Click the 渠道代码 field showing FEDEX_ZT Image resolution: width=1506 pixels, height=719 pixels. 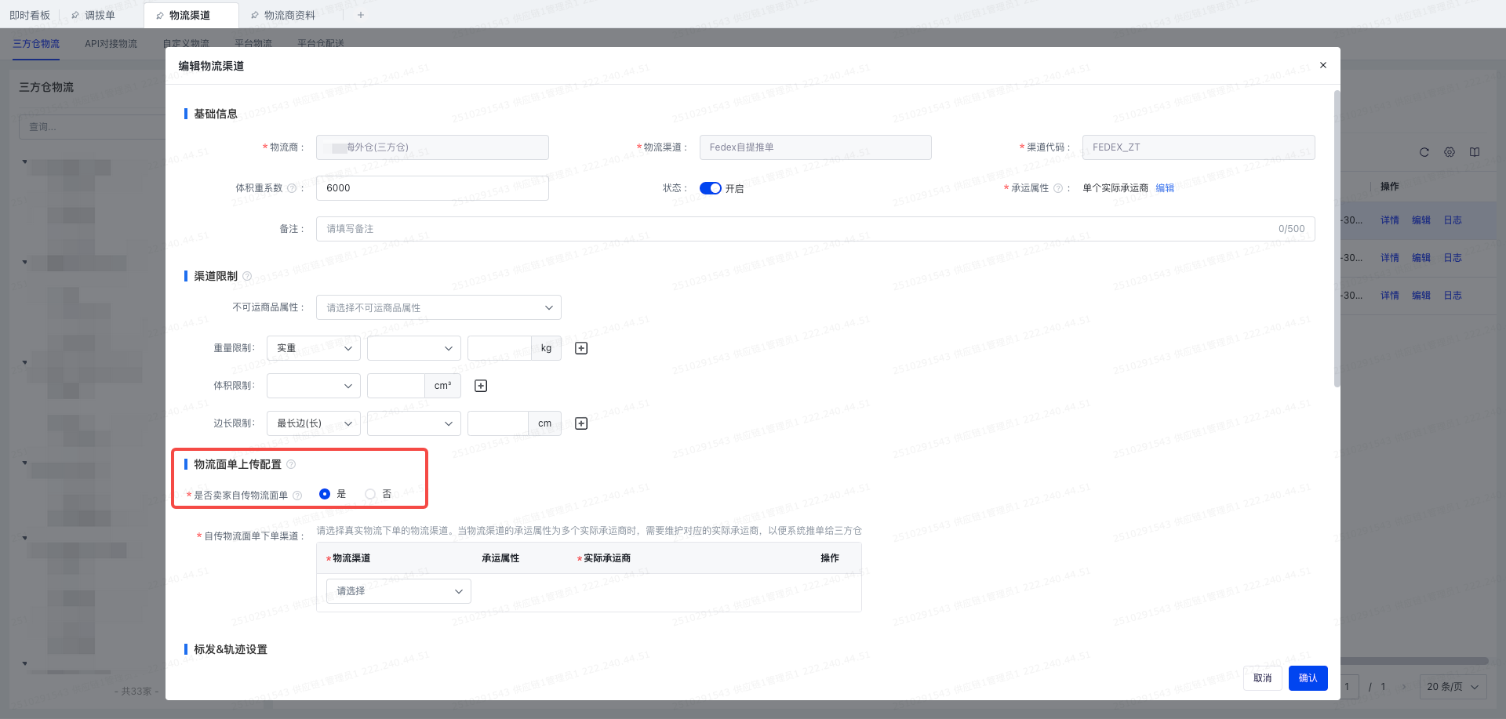1199,147
